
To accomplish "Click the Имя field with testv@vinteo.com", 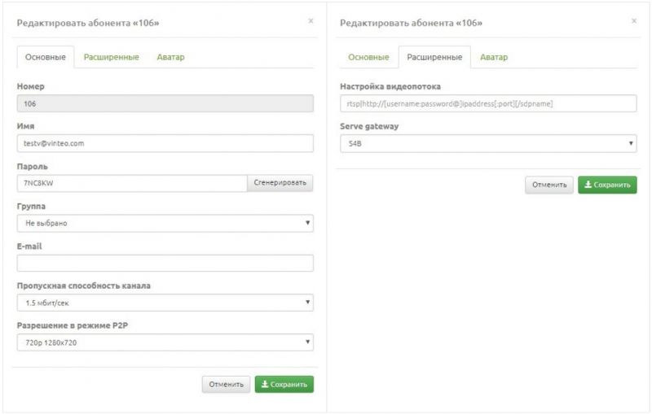I will (165, 143).
